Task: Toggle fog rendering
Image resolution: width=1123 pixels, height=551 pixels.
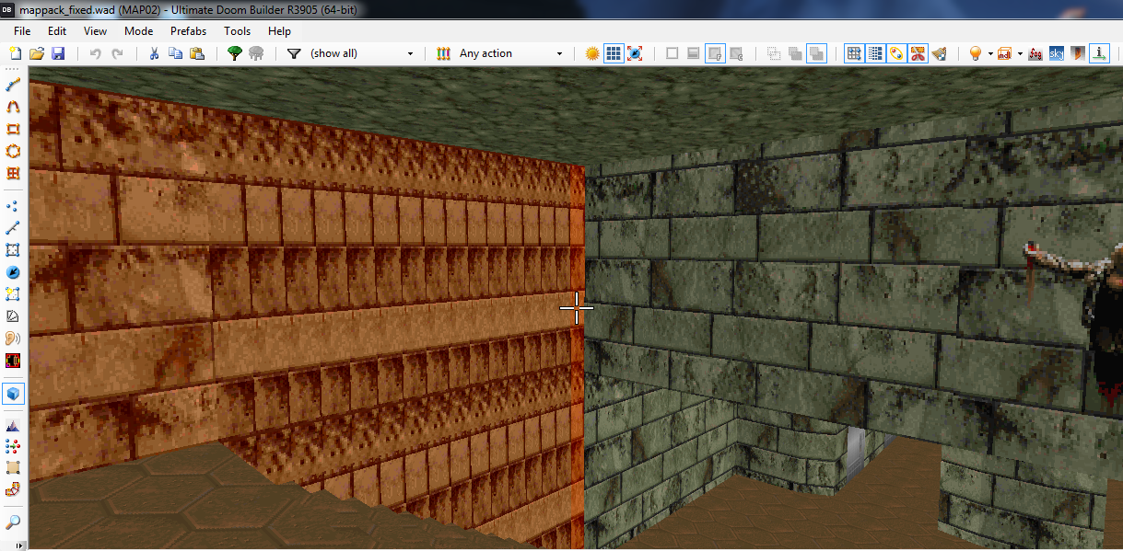Action: click(1035, 53)
